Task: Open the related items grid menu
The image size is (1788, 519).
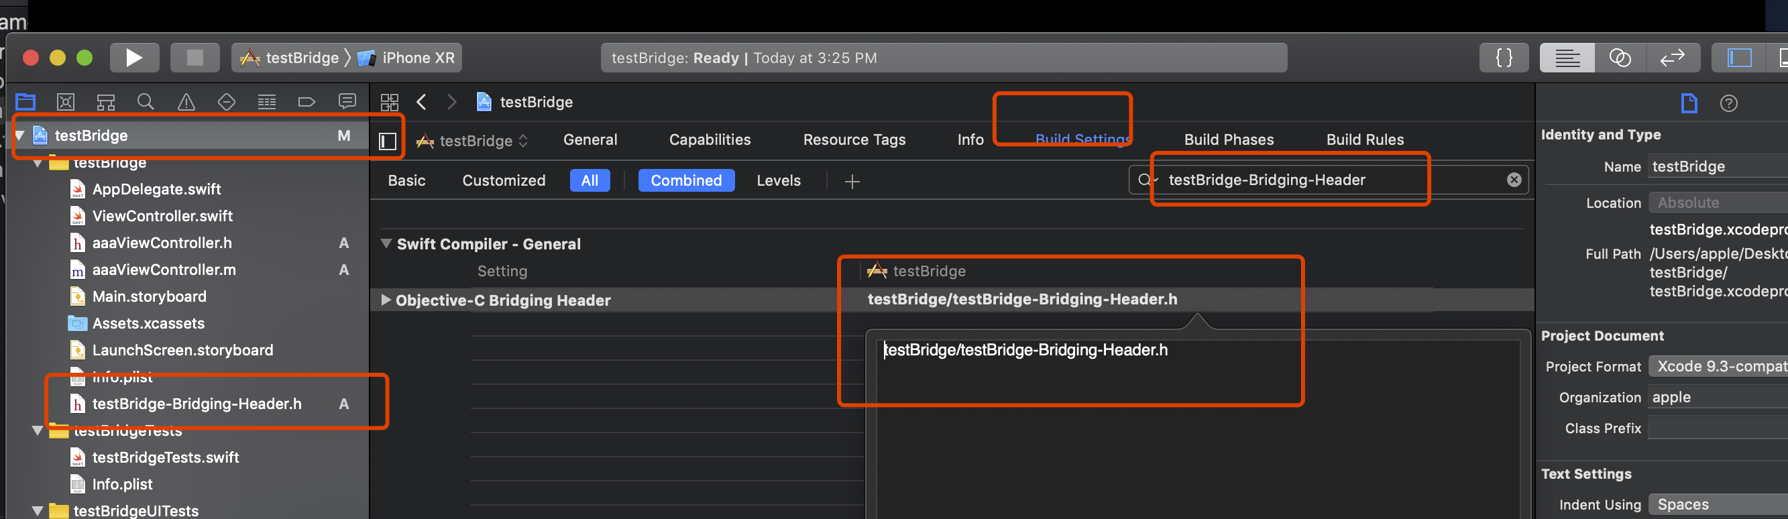Action: (x=390, y=102)
